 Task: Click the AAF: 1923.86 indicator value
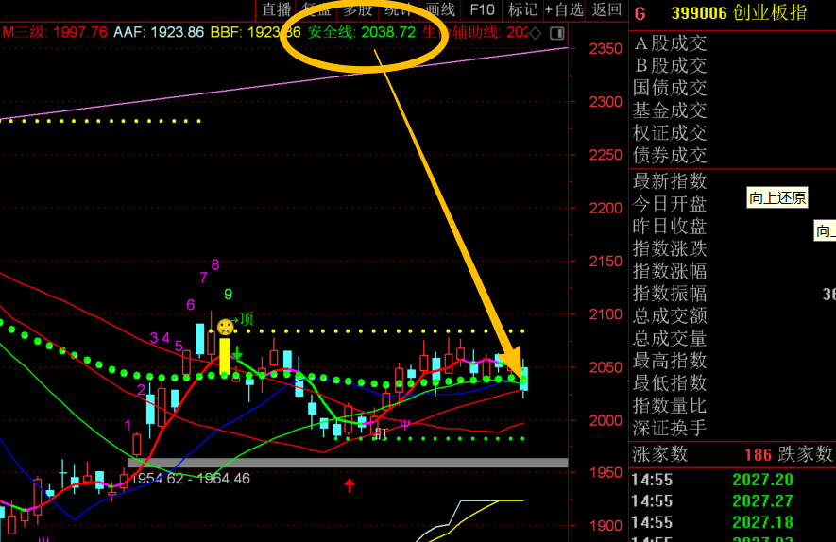pos(159,32)
